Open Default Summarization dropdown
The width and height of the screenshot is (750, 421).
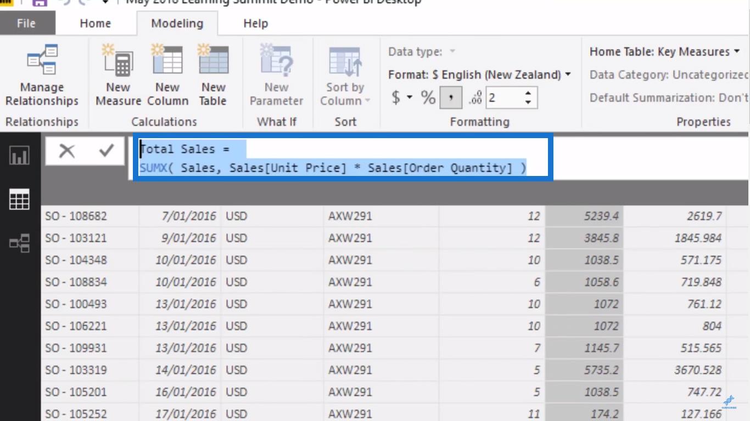point(669,98)
